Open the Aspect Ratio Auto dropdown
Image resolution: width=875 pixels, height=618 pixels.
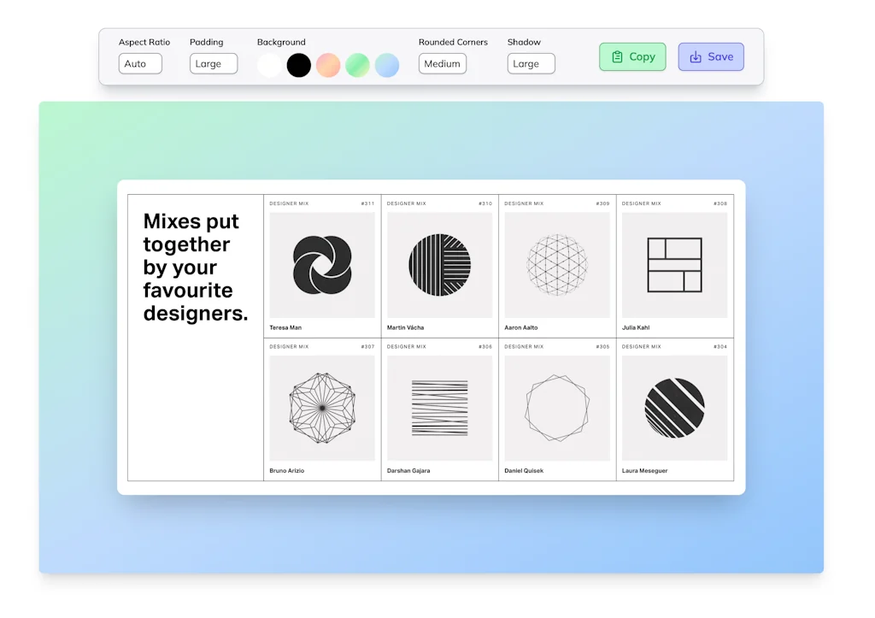(140, 63)
